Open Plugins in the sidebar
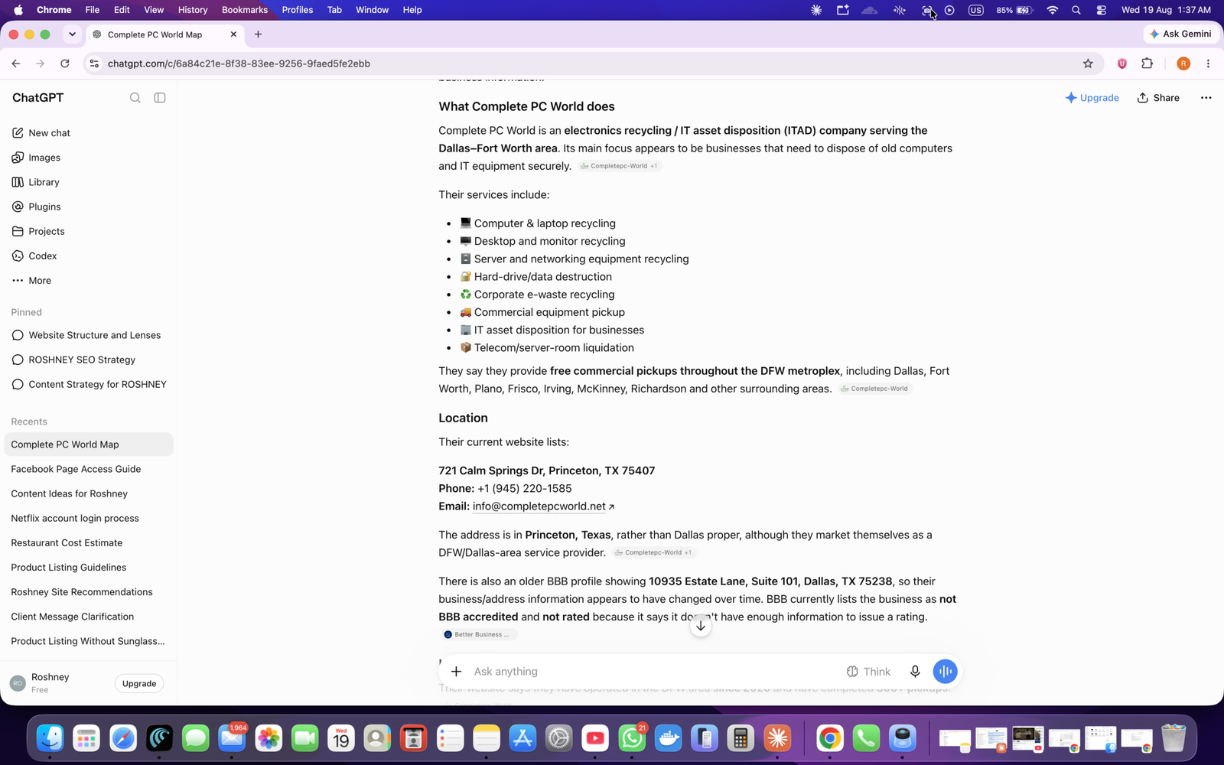 [88, 207]
